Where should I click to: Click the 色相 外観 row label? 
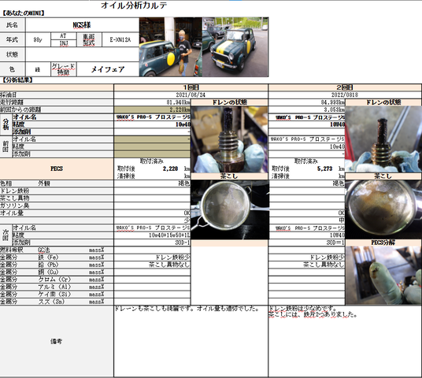click(57, 183)
